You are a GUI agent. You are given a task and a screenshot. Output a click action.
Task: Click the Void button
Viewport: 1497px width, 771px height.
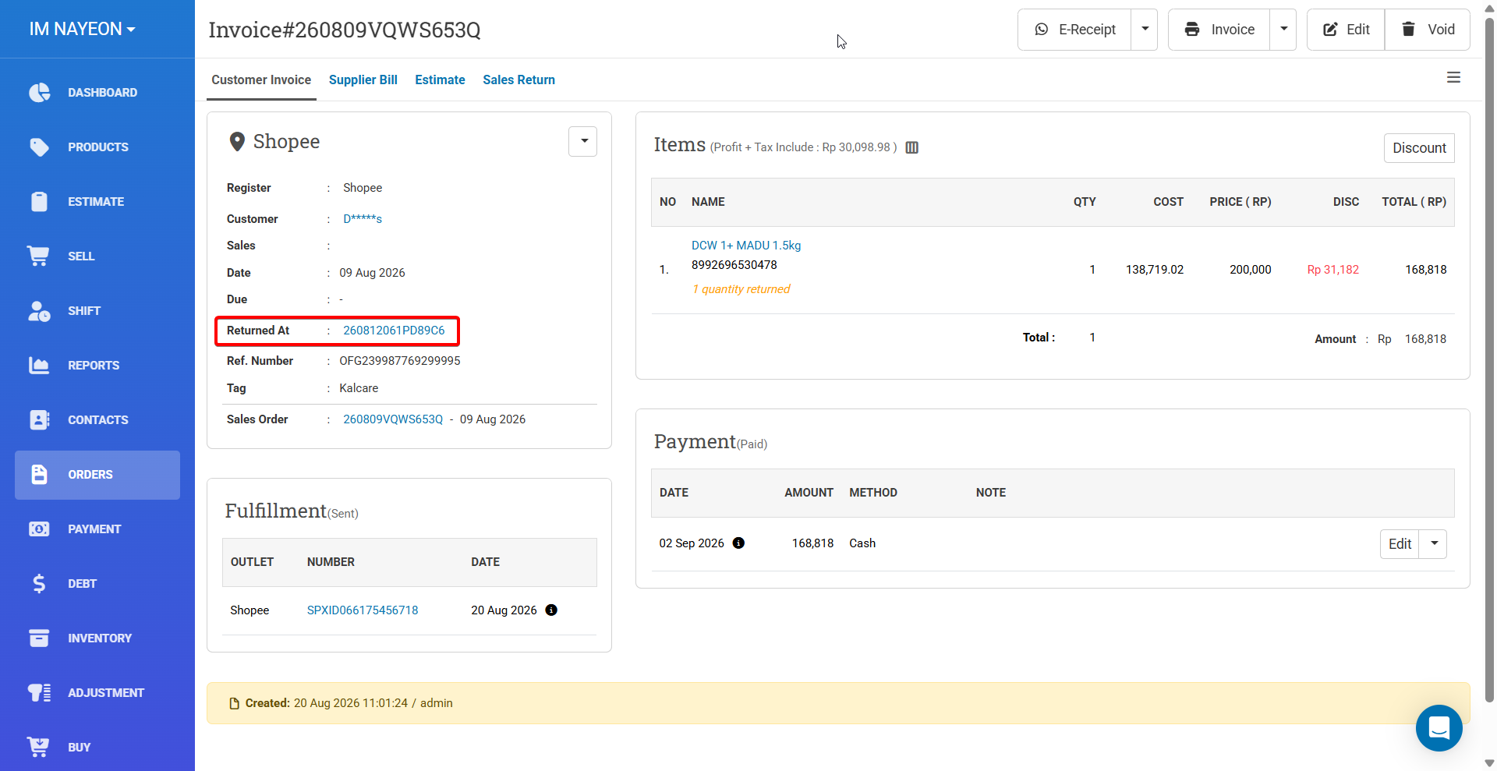(x=1427, y=30)
